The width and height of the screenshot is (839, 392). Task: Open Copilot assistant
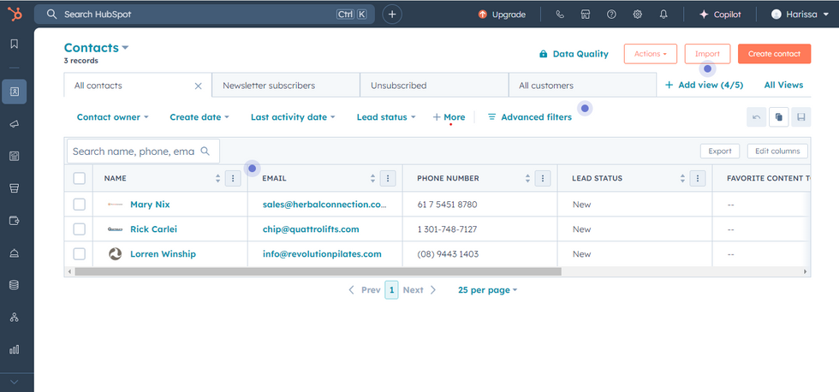point(720,15)
